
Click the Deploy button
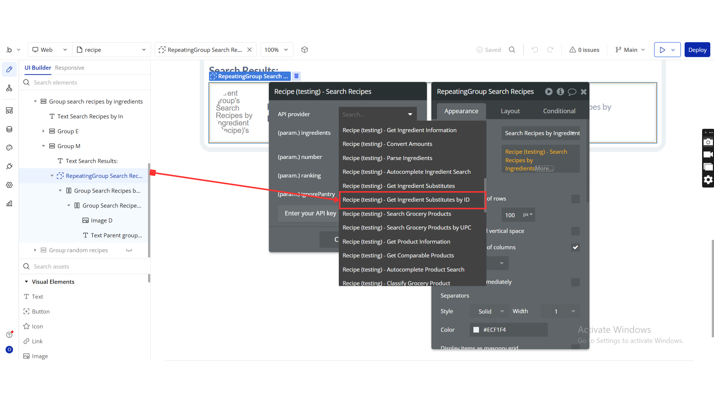697,50
